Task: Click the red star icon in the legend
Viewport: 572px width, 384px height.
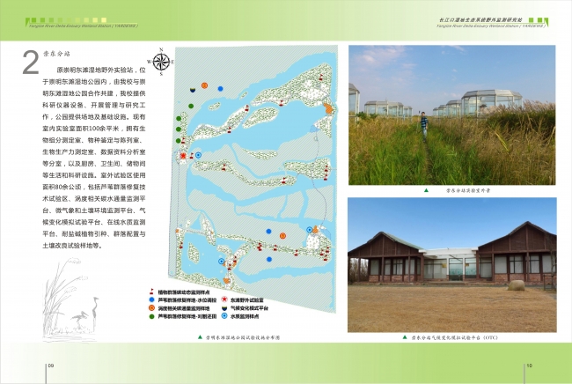Action: (224, 299)
